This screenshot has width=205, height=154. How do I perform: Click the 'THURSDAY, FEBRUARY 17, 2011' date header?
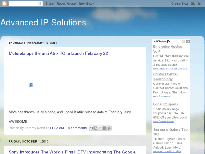[33, 43]
